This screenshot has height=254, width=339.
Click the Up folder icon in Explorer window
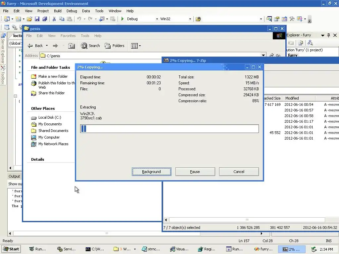pos(72,46)
